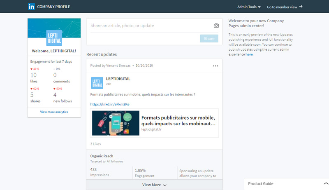Click the 0 comments engagement stat
The width and height of the screenshot is (329, 190).
point(61,78)
